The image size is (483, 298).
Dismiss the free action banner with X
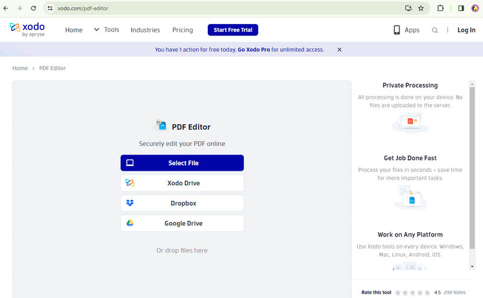click(339, 49)
